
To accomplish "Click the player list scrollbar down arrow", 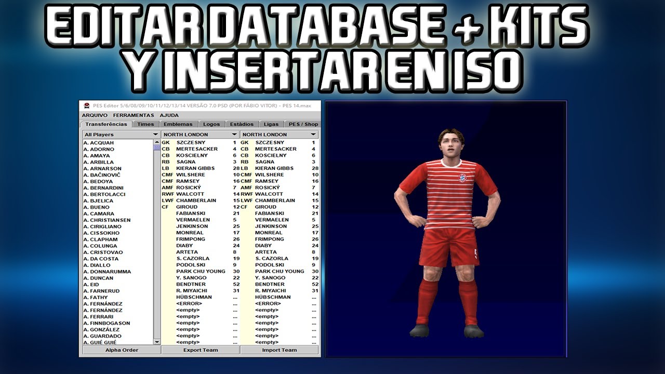I will point(157,342).
